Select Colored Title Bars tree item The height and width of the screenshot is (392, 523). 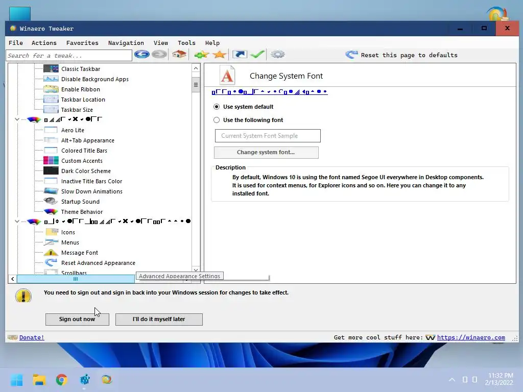click(x=84, y=151)
